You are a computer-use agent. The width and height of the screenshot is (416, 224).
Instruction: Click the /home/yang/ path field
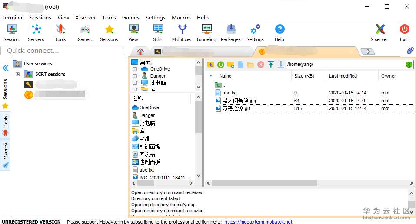[346, 64]
